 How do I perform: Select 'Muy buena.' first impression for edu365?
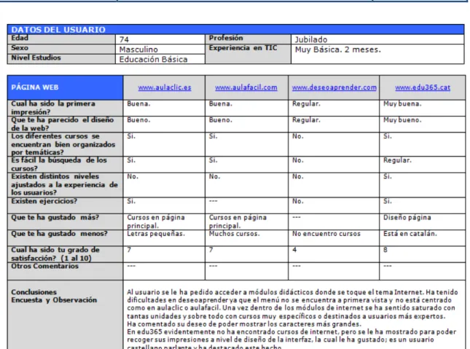click(x=402, y=103)
